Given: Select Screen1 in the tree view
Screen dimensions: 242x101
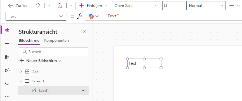Looking at the screenshot, I should coord(38,81).
